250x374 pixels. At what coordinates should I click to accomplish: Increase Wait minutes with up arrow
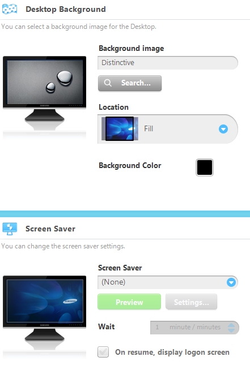point(231,325)
